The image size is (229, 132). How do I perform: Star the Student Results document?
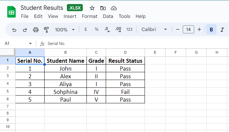tap(92, 8)
